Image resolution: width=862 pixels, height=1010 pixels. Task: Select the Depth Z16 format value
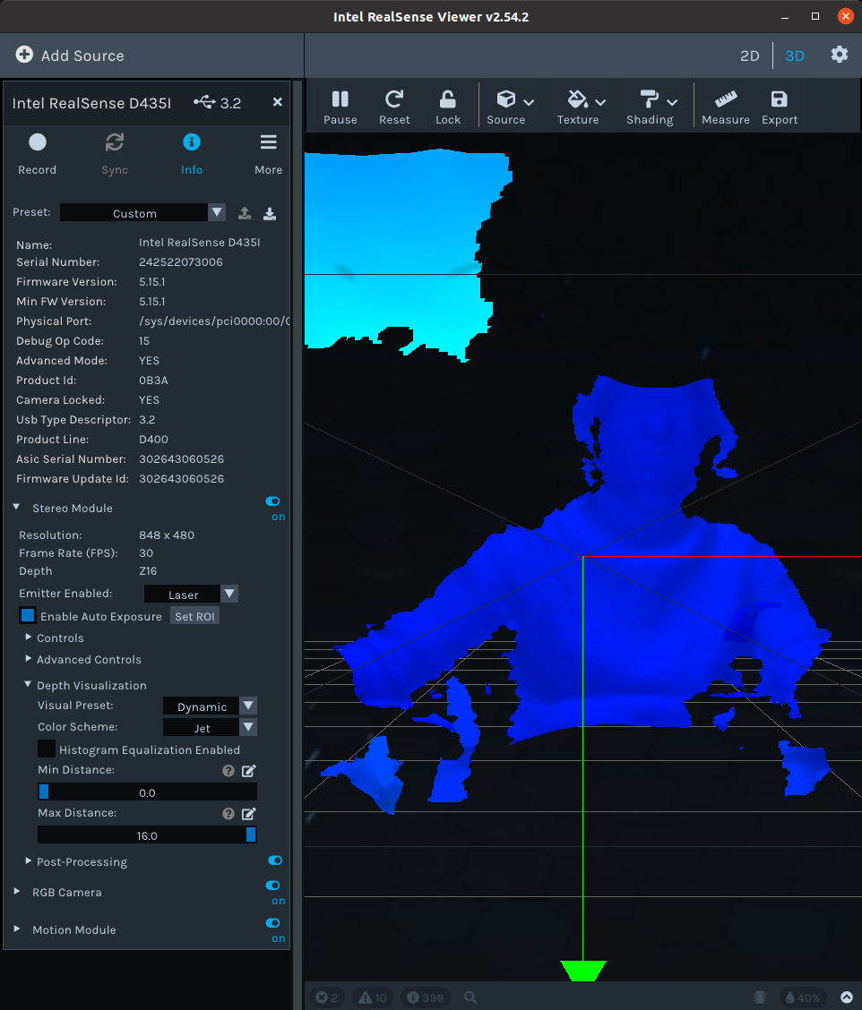[x=148, y=570]
